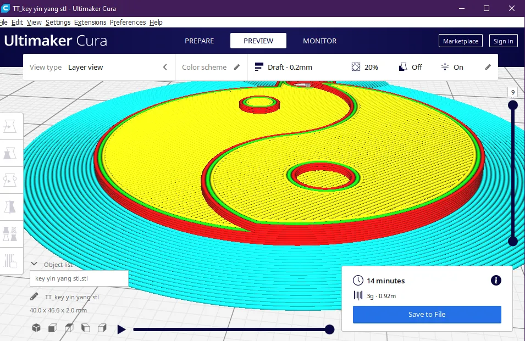The width and height of the screenshot is (525, 341).
Task: Play the layer simulation
Action: tap(121, 329)
